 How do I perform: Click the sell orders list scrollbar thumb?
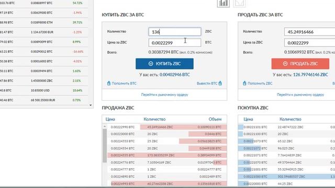(105, 146)
